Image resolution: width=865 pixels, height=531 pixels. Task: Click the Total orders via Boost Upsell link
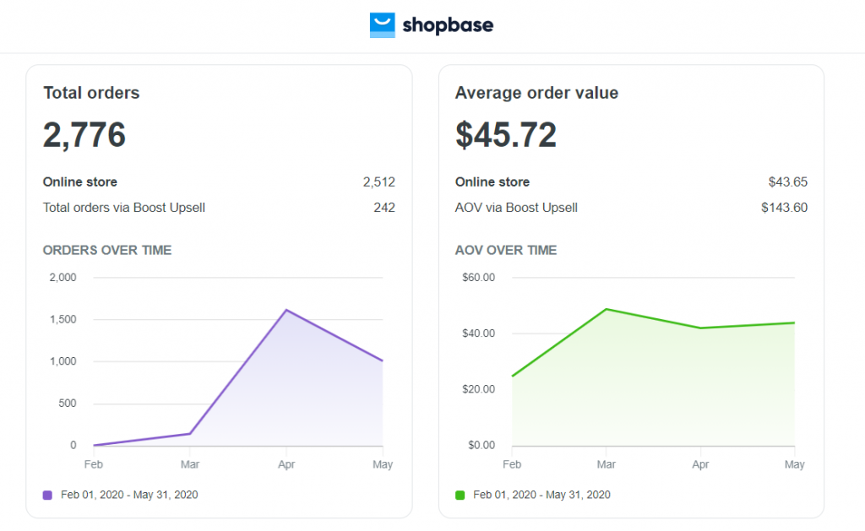[124, 207]
